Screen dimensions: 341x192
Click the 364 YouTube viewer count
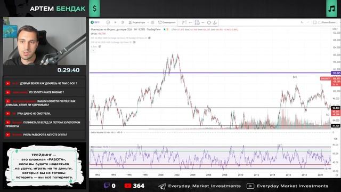(139, 186)
